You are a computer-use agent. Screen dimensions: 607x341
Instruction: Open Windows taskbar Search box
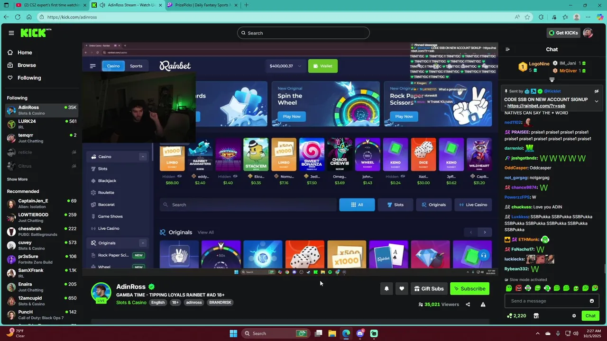[x=276, y=333]
